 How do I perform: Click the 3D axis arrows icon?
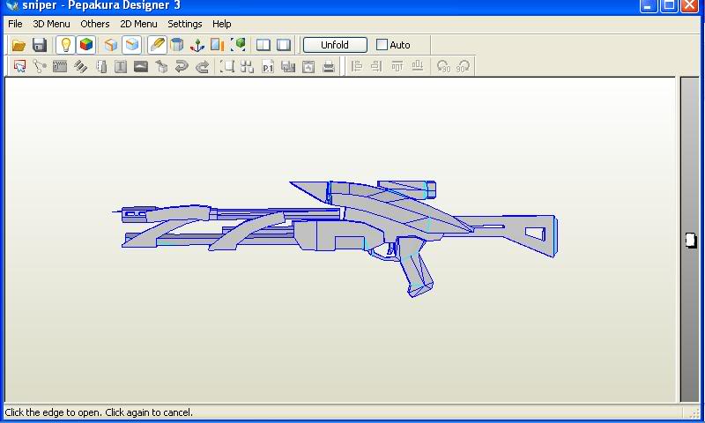197,45
